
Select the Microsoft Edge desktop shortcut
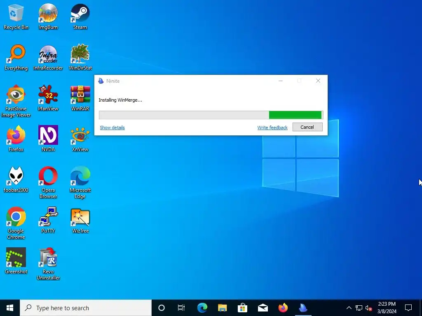click(80, 183)
